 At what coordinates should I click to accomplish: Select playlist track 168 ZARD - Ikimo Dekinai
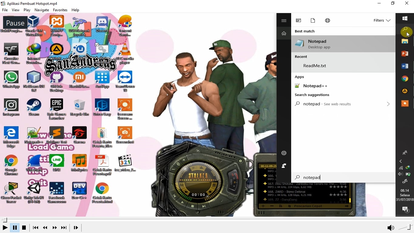tap(305, 193)
